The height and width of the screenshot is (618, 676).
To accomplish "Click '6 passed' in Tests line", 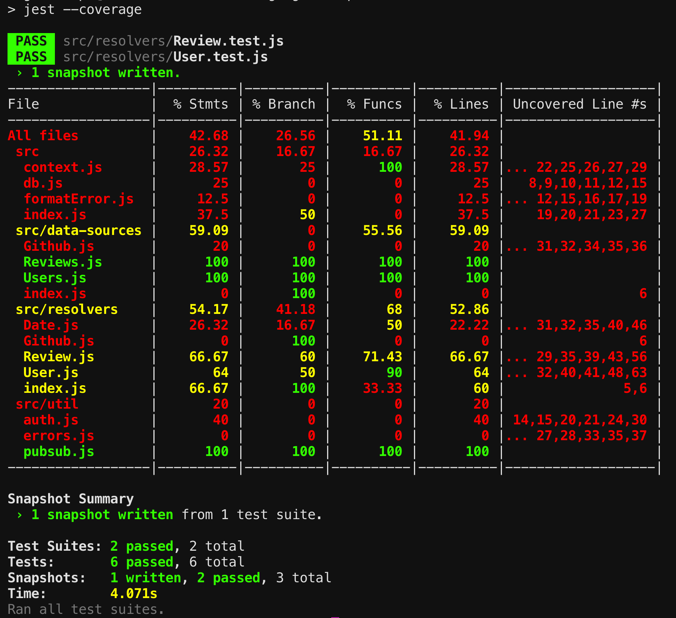I will coord(142,562).
